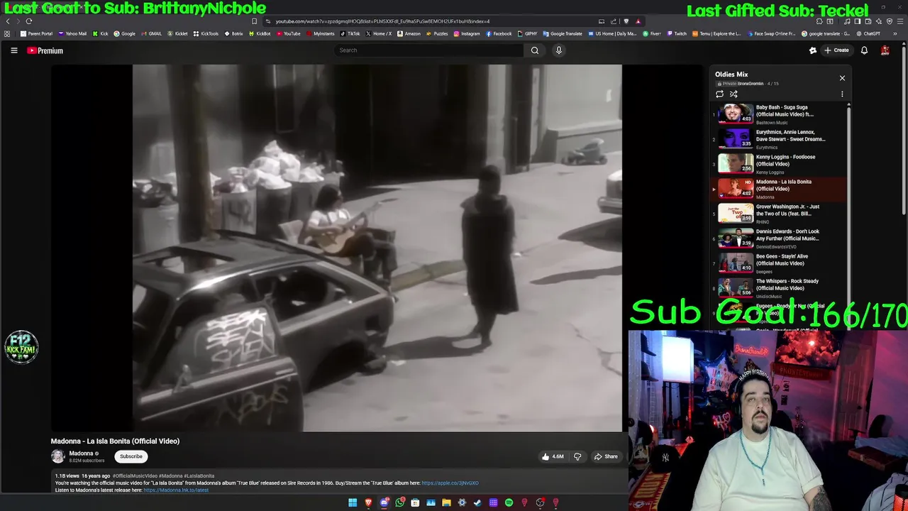This screenshot has width=908, height=511.
Task: Like the video with thumbs-up button
Action: click(x=553, y=456)
